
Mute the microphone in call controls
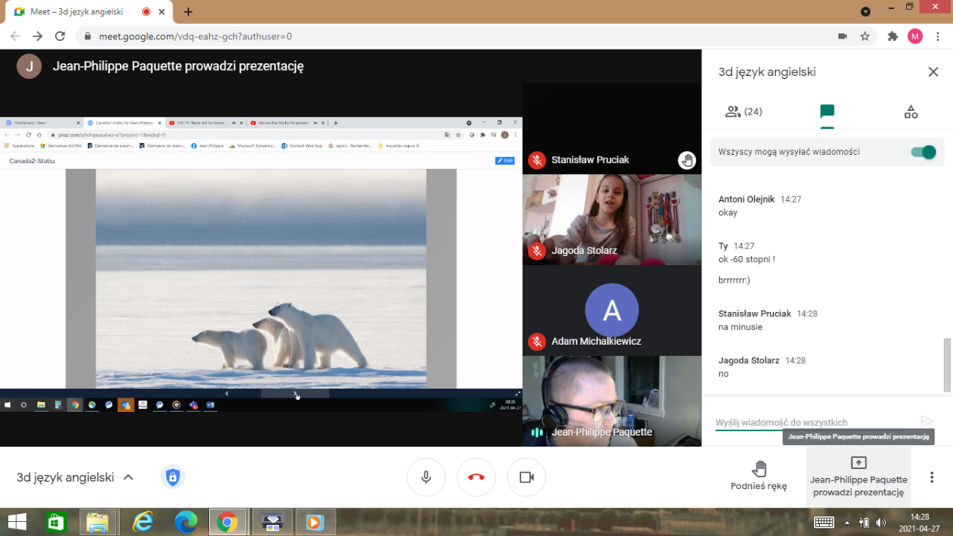(426, 477)
